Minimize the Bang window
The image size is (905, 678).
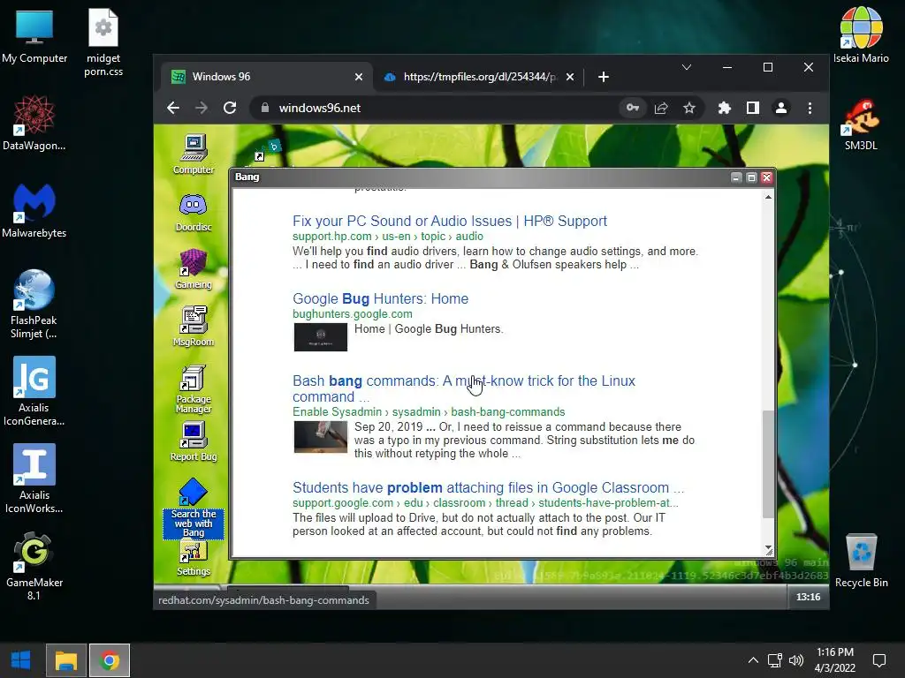(x=736, y=177)
